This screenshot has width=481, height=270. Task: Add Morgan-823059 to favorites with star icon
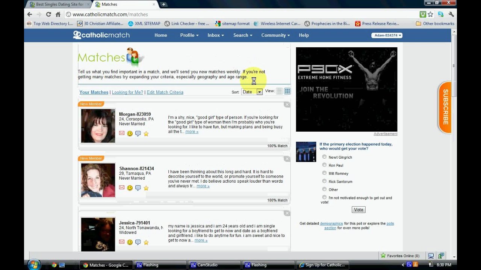pos(146,133)
